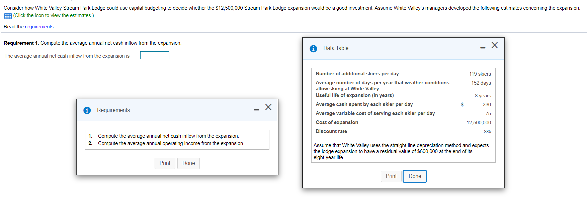
Task: Click the info icon in Data Table dialog
Action: pyautogui.click(x=313, y=49)
